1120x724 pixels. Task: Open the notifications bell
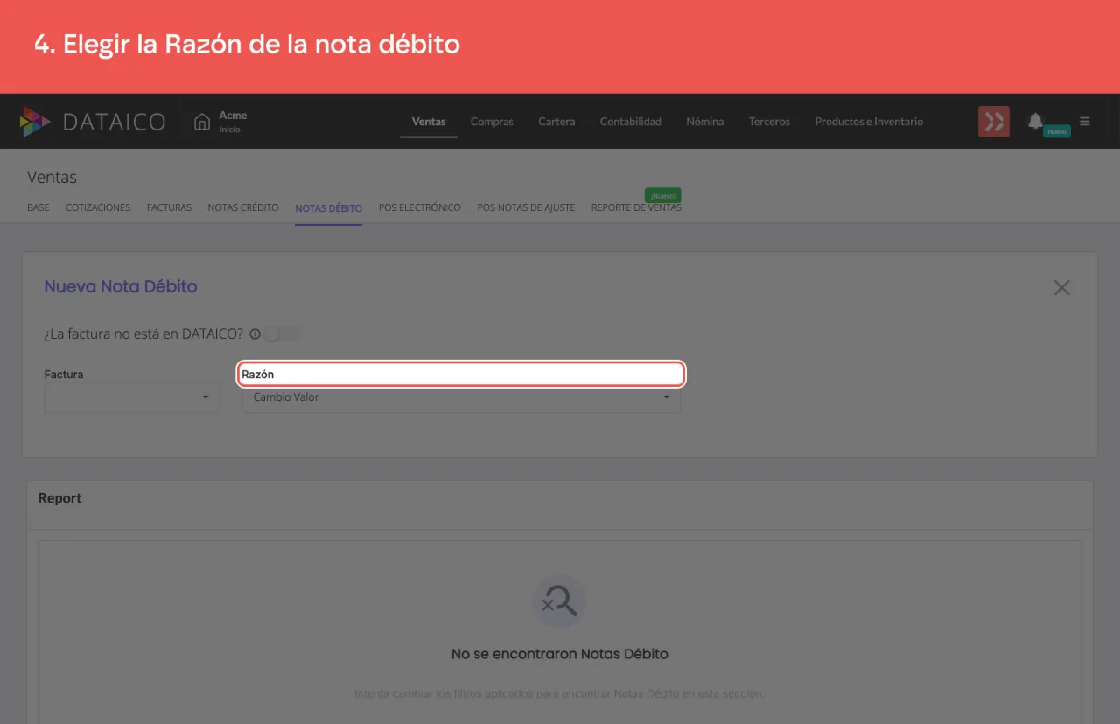click(1035, 121)
